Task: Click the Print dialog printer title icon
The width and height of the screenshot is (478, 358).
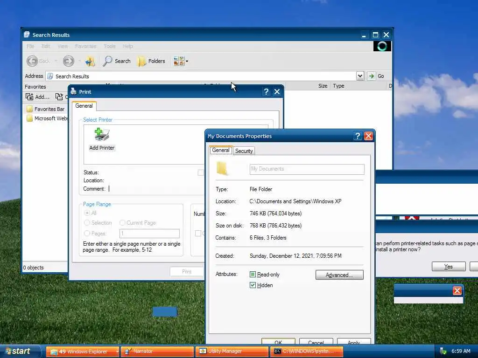Action: [73, 91]
